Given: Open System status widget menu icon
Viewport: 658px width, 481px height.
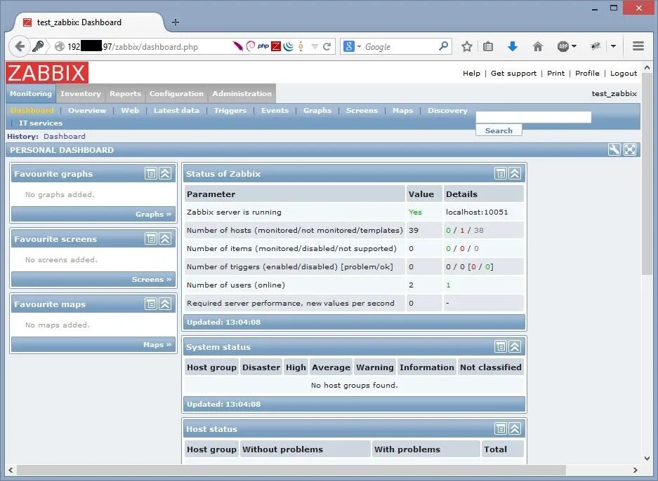Looking at the screenshot, I should 500,346.
